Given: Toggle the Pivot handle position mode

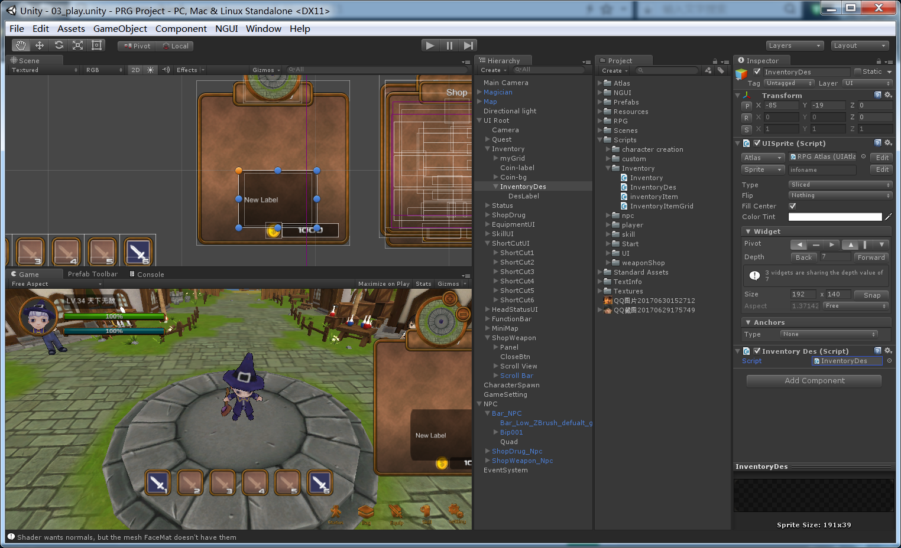Looking at the screenshot, I should pos(137,46).
